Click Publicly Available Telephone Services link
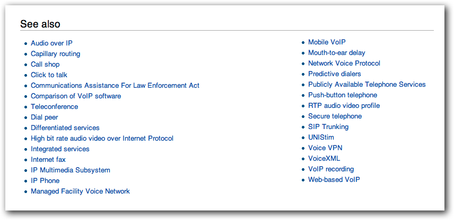Screen dimensions: 454x220 click(367, 84)
